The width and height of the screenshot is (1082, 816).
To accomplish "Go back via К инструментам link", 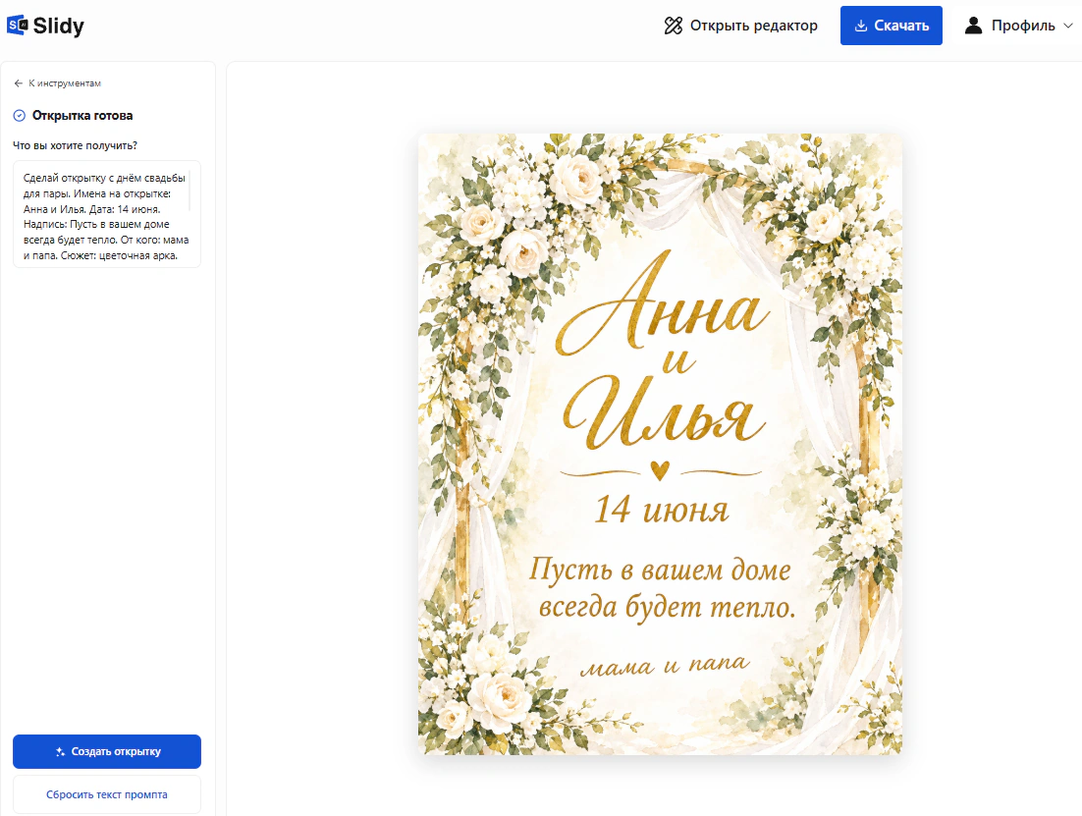I will pos(57,83).
